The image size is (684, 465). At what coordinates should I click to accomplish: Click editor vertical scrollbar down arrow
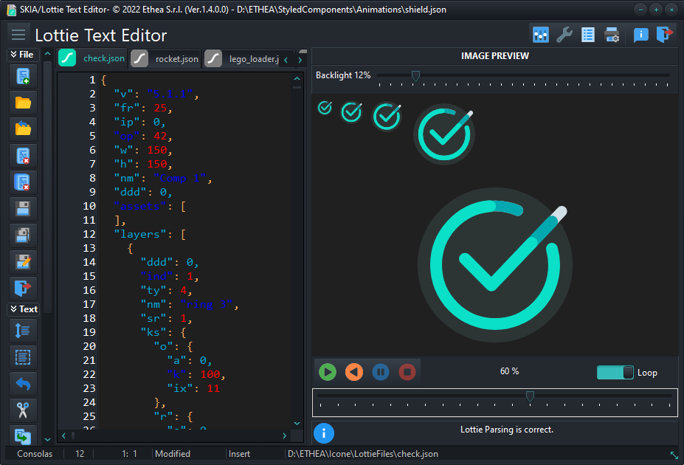tap(297, 424)
